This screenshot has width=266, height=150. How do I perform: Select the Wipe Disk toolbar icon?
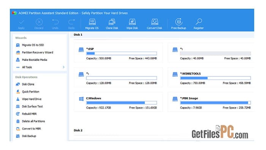[132, 22]
